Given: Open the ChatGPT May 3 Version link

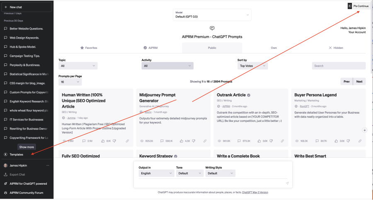Looking at the screenshot, I should [x=255, y=193].
